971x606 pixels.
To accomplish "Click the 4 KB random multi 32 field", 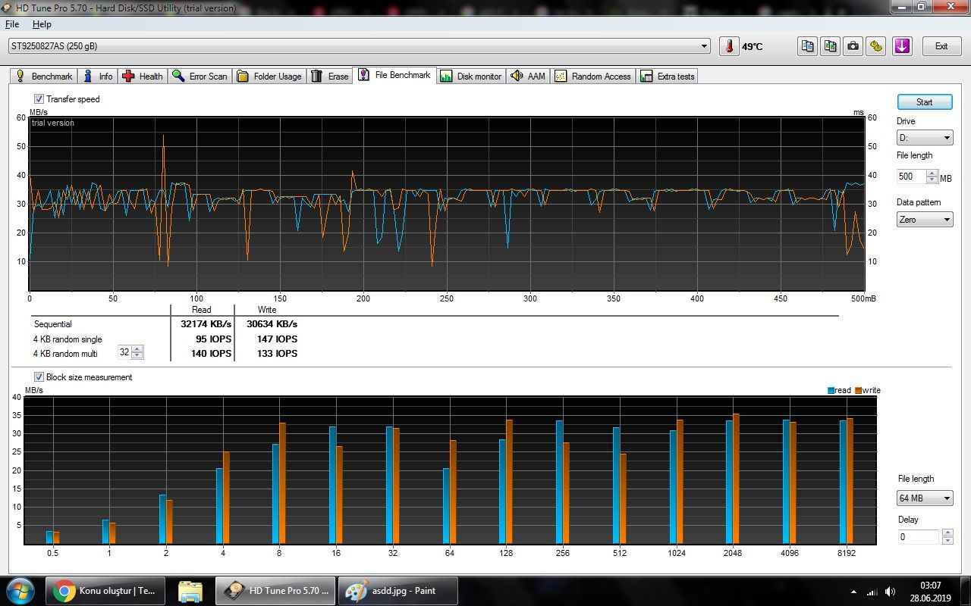I will (124, 352).
